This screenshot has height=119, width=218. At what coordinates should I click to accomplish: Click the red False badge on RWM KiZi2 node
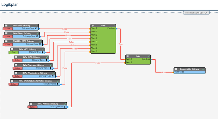(x=17, y=60)
